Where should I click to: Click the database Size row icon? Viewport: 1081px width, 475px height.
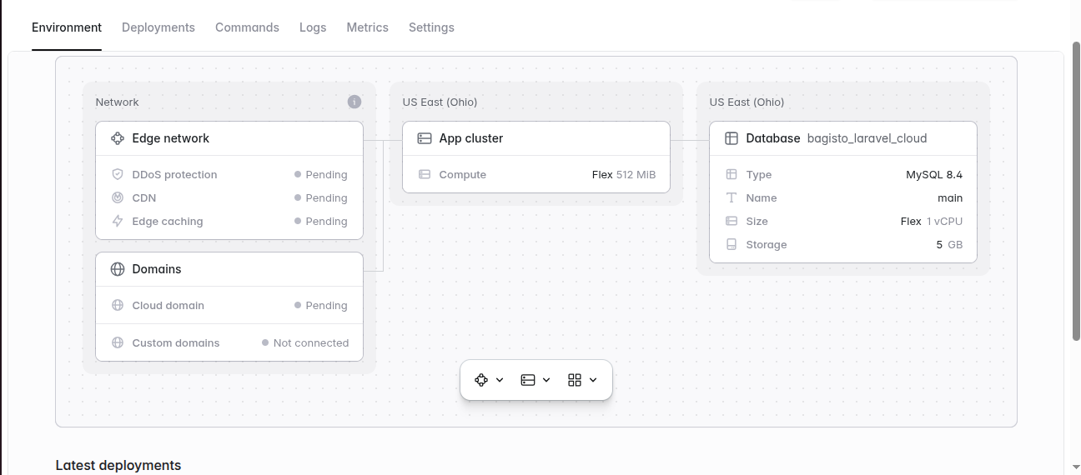(x=732, y=222)
